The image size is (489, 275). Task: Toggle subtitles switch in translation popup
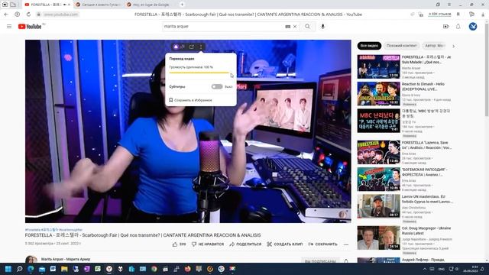tap(217, 86)
